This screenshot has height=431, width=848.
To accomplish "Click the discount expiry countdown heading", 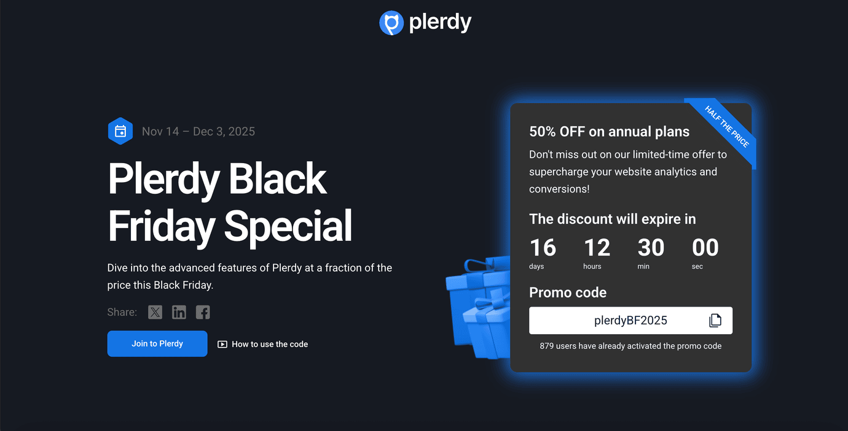I will pos(612,219).
